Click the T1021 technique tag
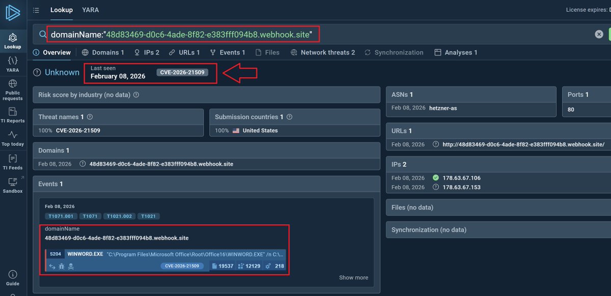 pyautogui.click(x=148, y=216)
